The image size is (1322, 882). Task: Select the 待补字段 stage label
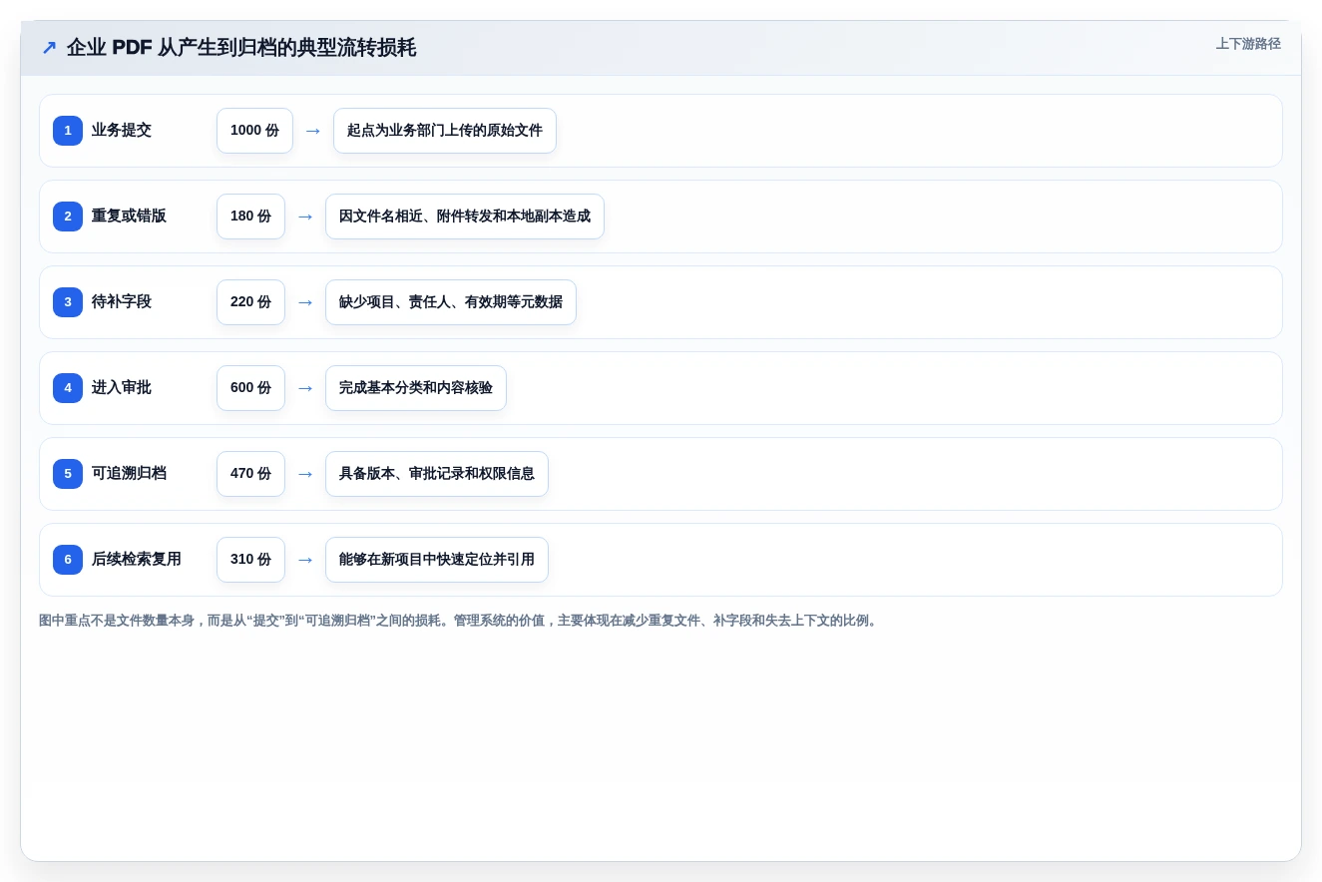click(122, 302)
